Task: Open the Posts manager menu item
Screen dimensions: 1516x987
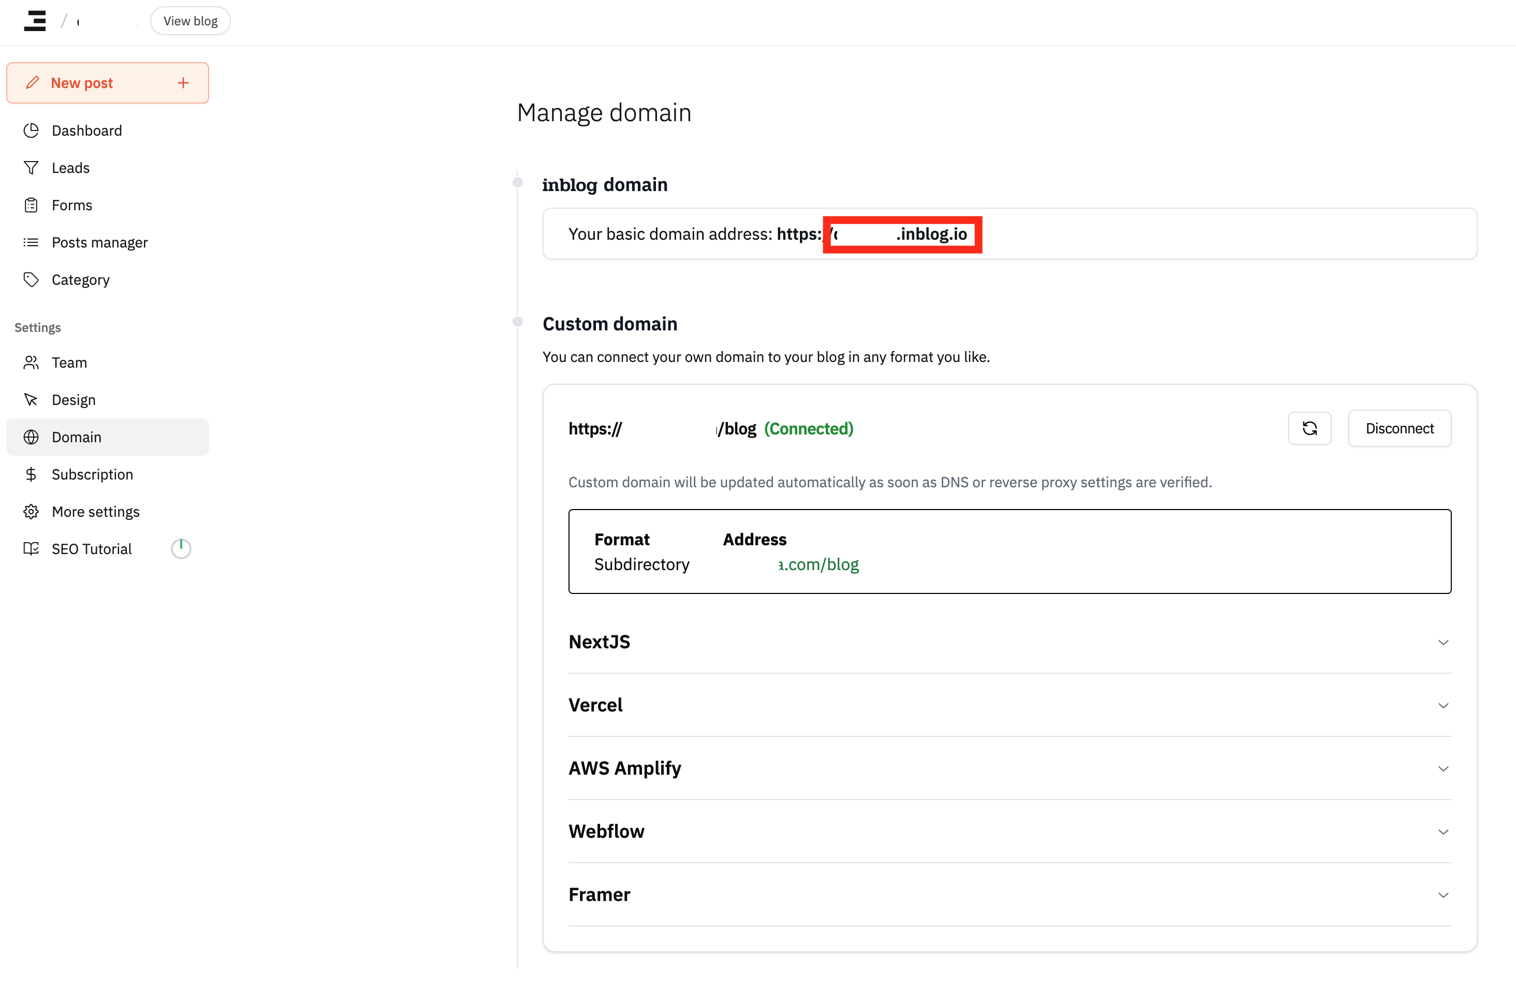Action: pos(99,242)
